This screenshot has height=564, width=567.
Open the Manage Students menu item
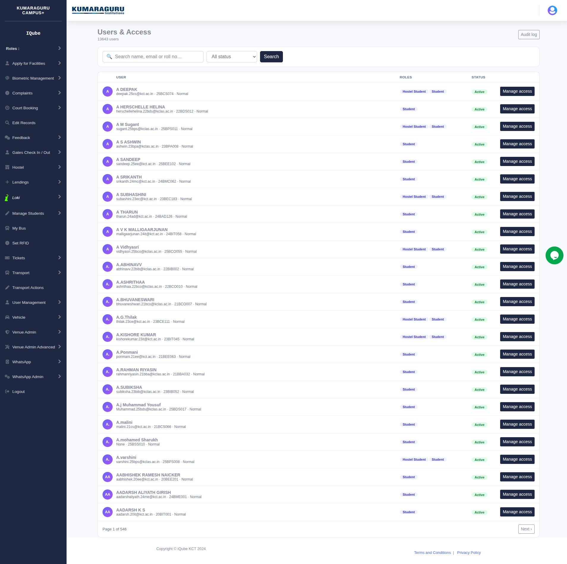click(x=33, y=213)
